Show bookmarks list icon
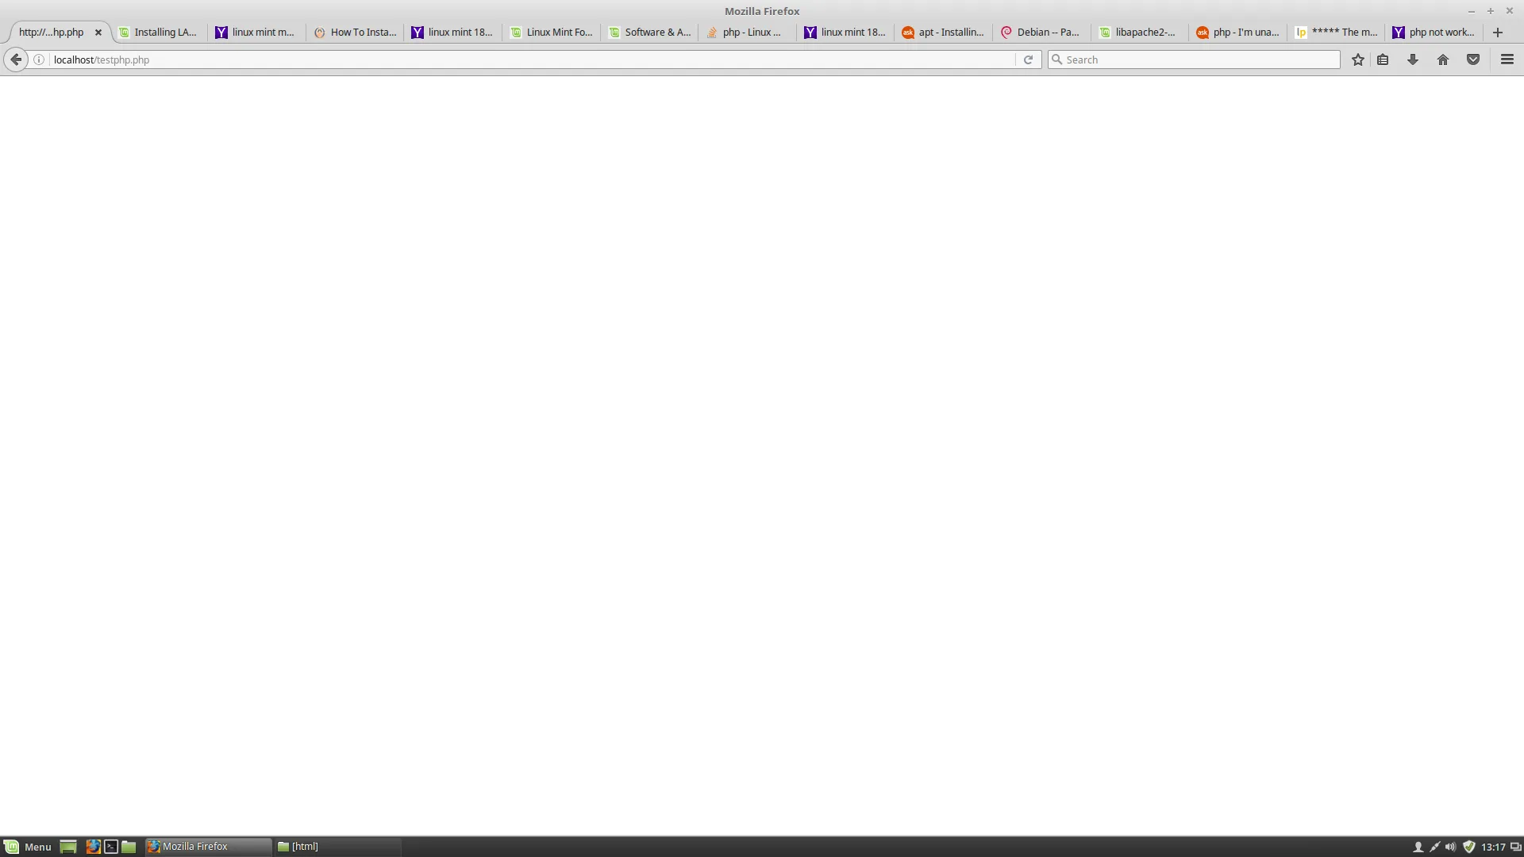 pyautogui.click(x=1383, y=60)
